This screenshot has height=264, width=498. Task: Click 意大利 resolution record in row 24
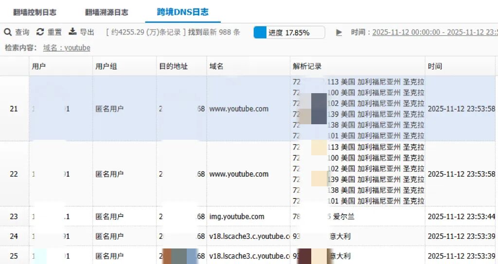340,236
